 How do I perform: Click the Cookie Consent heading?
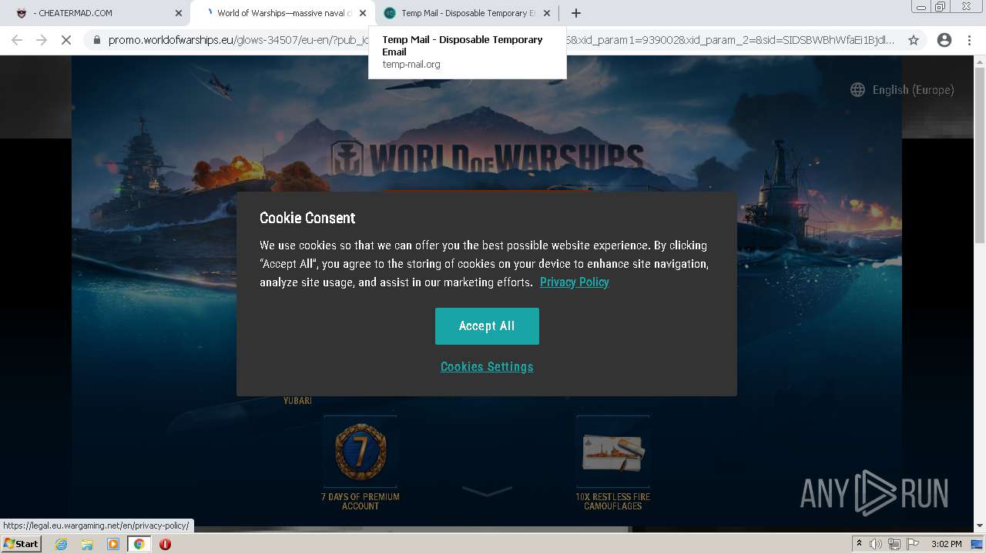(x=307, y=218)
